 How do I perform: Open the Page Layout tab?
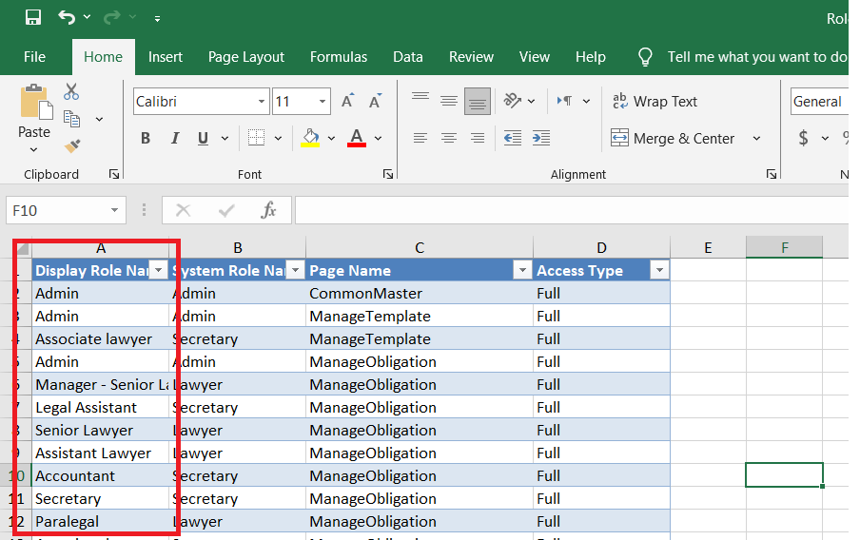[x=246, y=57]
